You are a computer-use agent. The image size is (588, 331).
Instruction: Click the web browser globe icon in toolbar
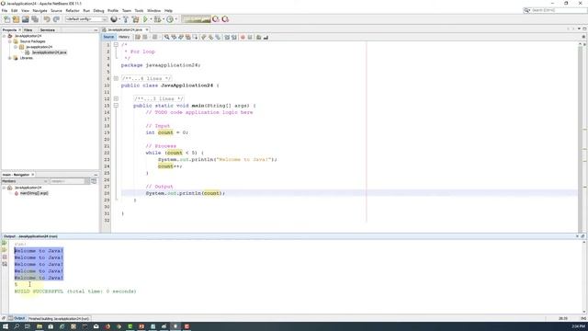114,19
